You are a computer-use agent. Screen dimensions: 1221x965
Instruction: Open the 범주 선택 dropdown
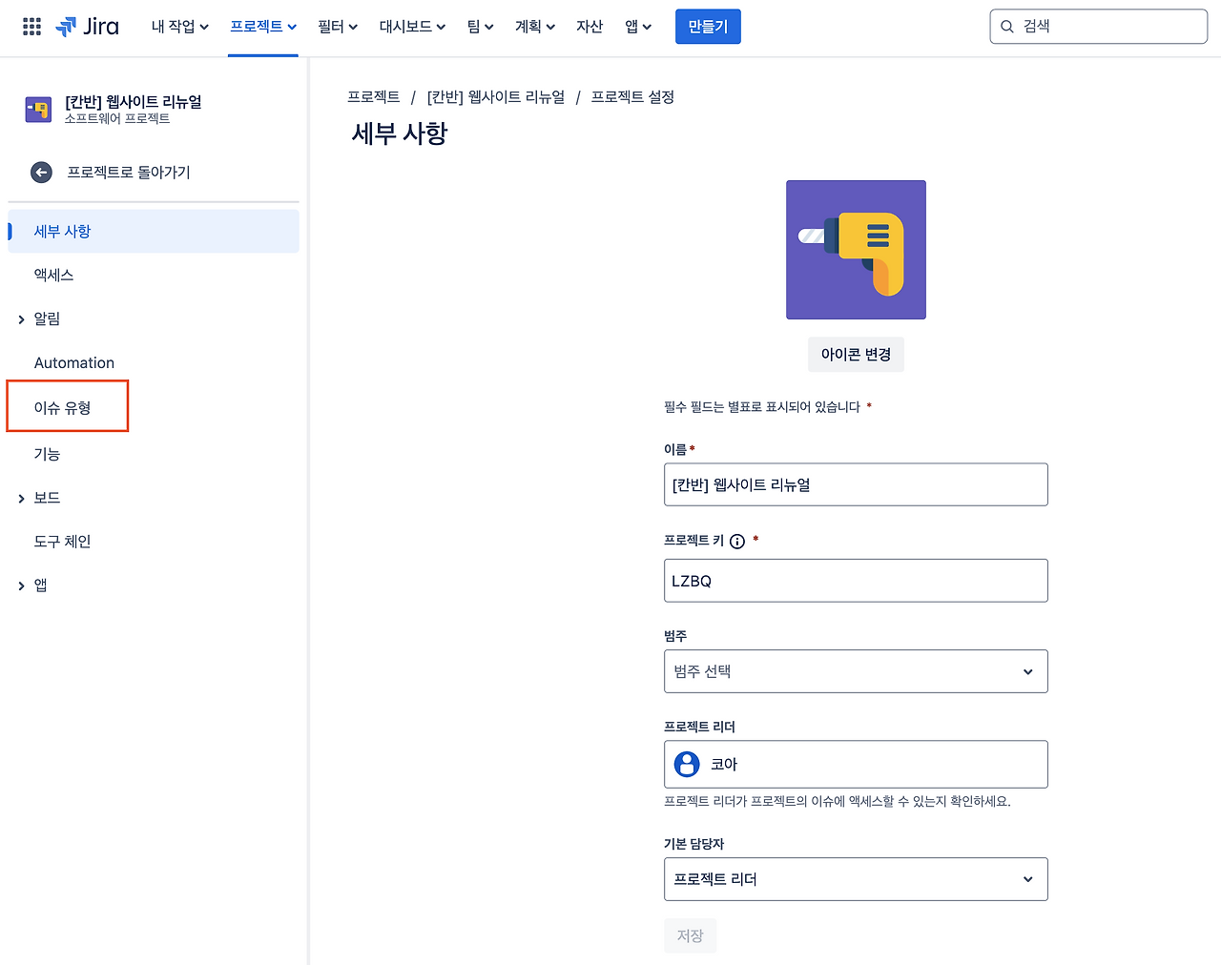click(855, 671)
